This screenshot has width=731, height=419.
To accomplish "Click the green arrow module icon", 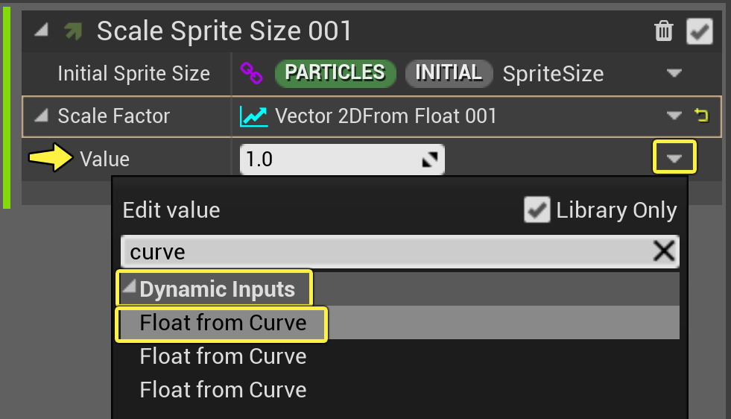I will (73, 31).
